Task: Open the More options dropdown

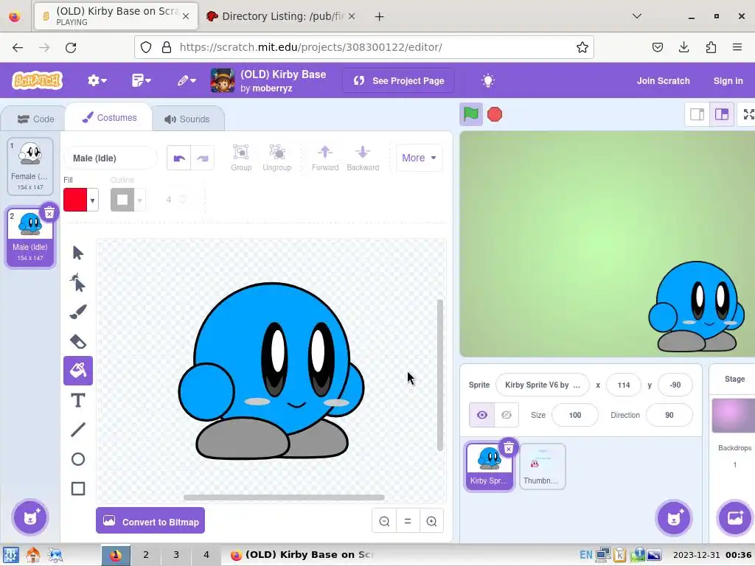Action: tap(419, 158)
